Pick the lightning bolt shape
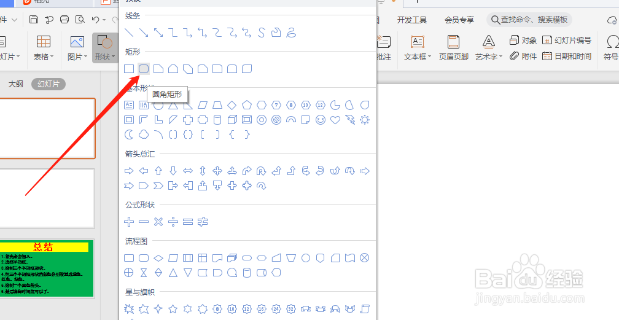The image size is (619, 320). 350,120
